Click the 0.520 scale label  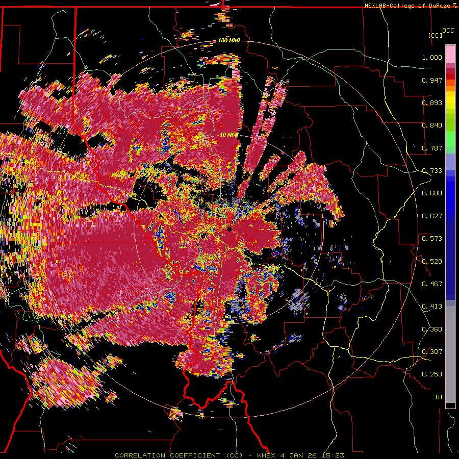click(x=432, y=262)
